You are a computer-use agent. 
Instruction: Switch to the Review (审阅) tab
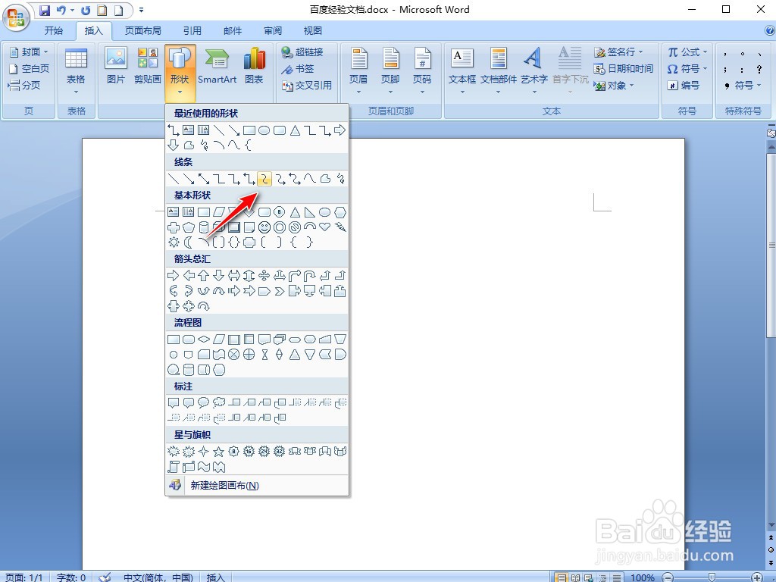click(x=273, y=30)
